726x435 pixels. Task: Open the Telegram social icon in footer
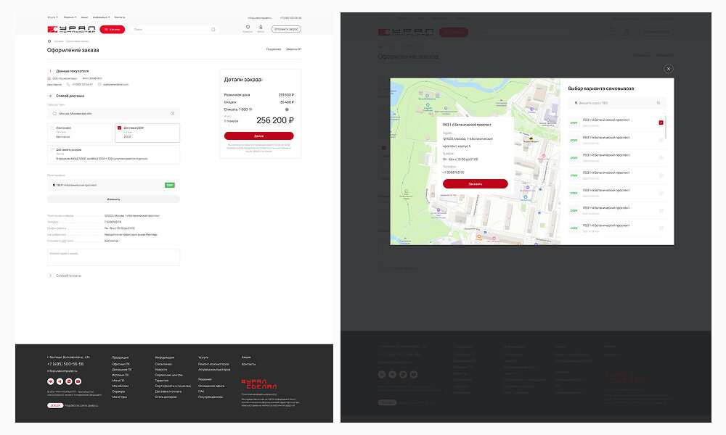(x=60, y=381)
